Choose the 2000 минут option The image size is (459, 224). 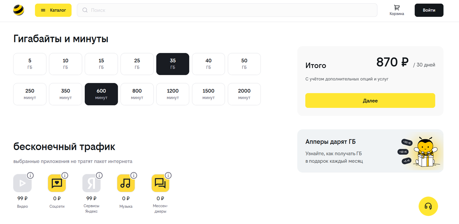tap(244, 94)
